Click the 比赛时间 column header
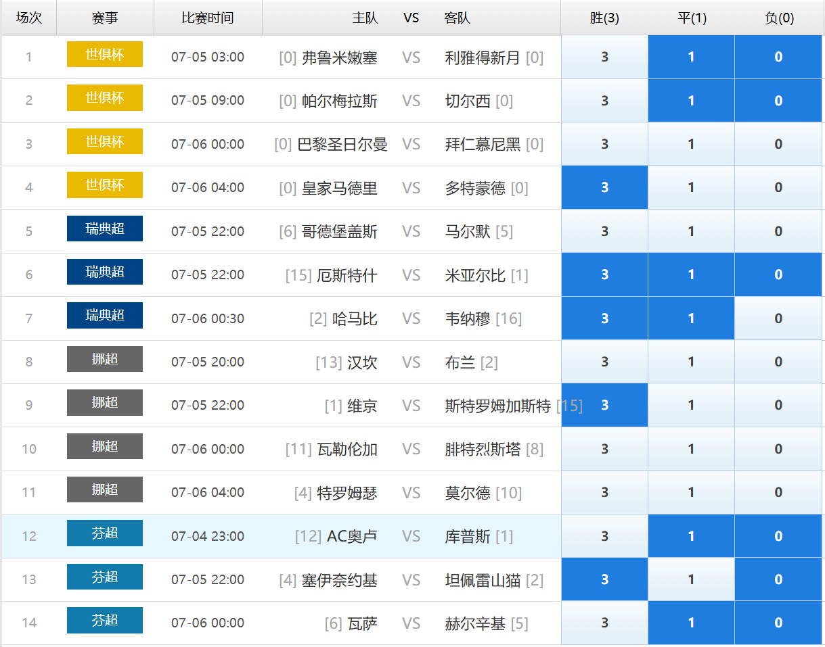The height and width of the screenshot is (647, 825). click(208, 18)
